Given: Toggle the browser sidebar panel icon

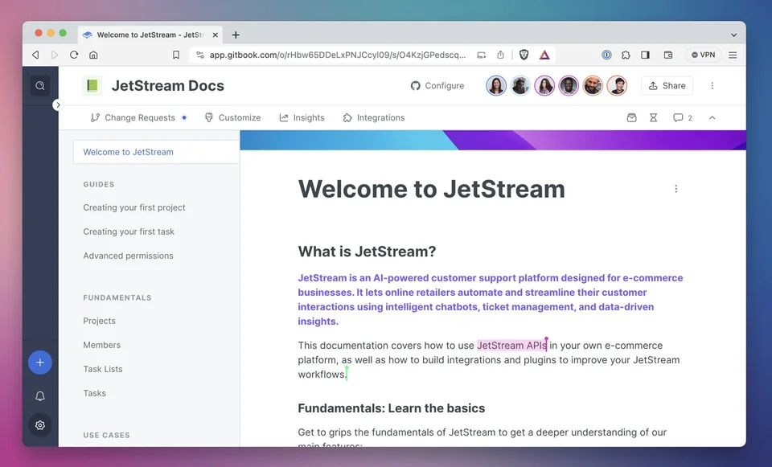Looking at the screenshot, I should pyautogui.click(x=645, y=55).
